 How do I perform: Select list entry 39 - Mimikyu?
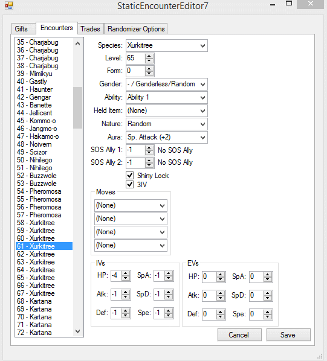44,74
